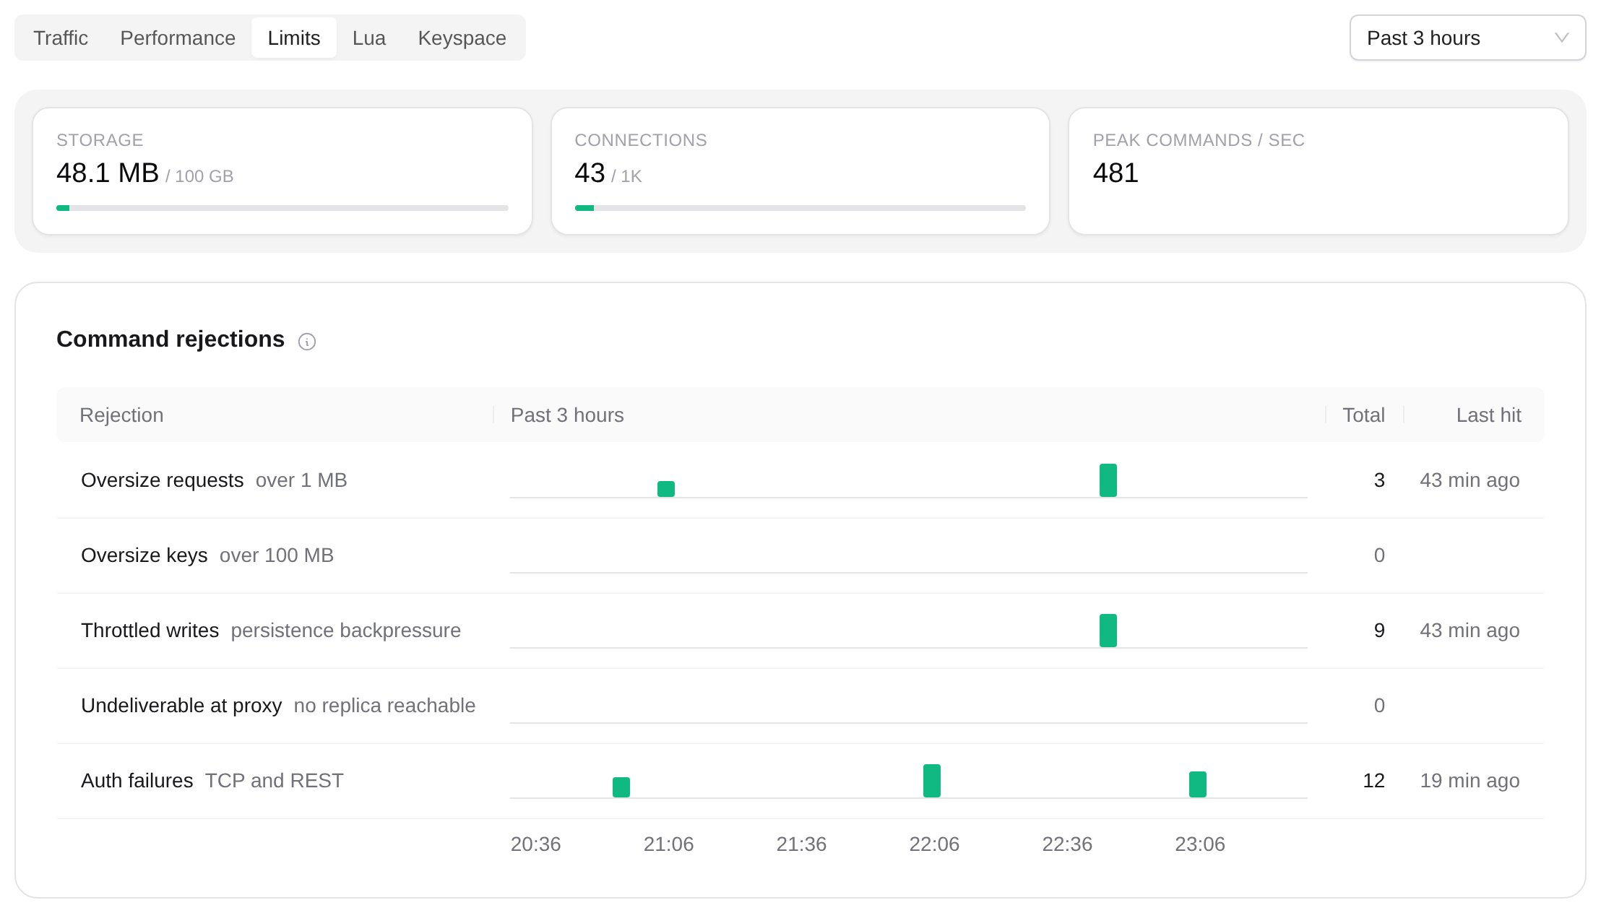Click the persistence backpressure description

[346, 631]
